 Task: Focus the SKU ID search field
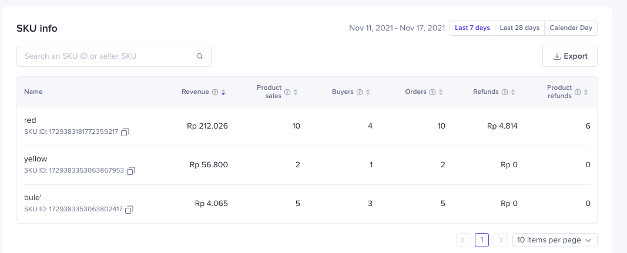point(109,56)
